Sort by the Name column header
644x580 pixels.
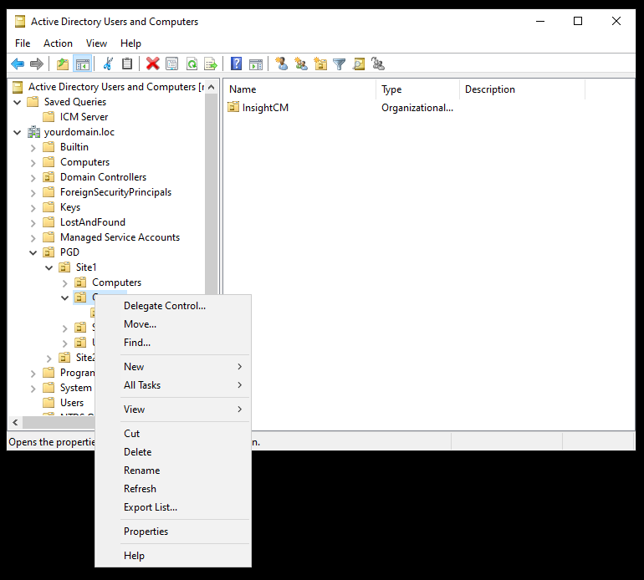point(299,89)
